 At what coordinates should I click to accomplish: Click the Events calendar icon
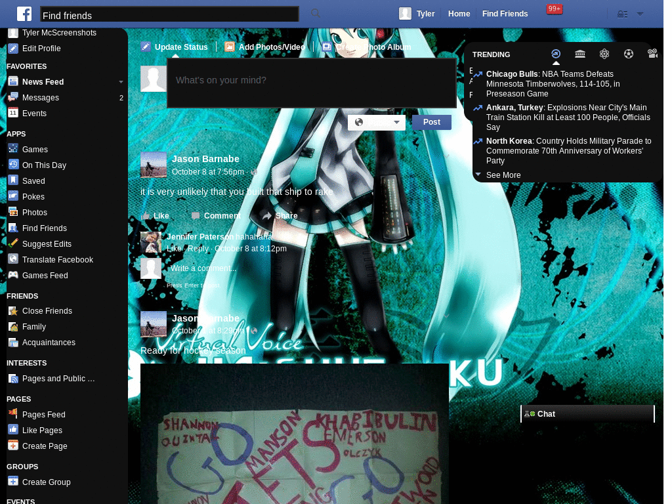[x=13, y=113]
